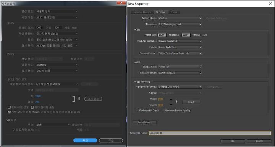Tick the Maximum Render Quality checkbox
The width and height of the screenshot is (275, 147).
point(163,111)
